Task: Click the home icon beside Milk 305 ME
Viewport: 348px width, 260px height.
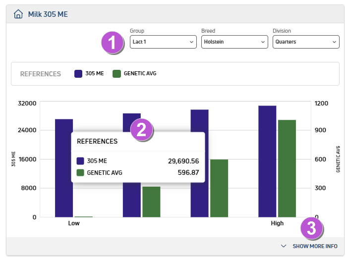Action: (18, 14)
